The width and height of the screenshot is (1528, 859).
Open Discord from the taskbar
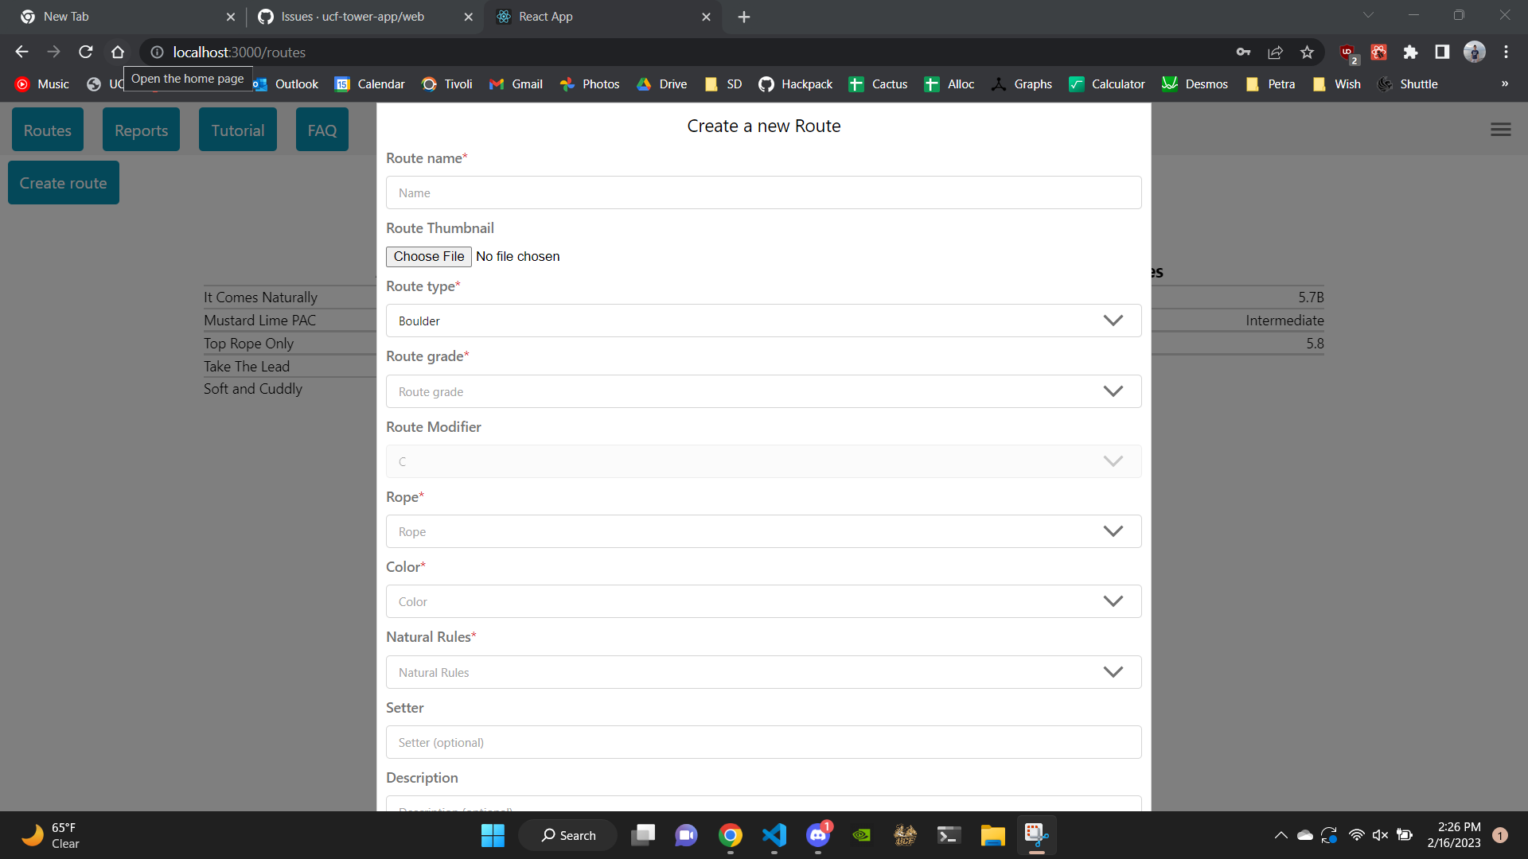819,835
